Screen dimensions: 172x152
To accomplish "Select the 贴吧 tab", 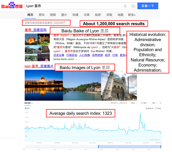I will [x=98, y=15].
